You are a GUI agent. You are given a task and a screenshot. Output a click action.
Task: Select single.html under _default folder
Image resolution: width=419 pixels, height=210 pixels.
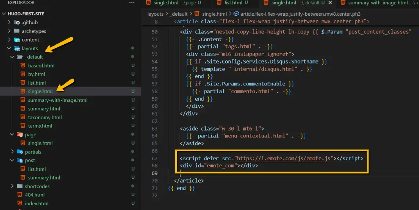[x=40, y=91]
